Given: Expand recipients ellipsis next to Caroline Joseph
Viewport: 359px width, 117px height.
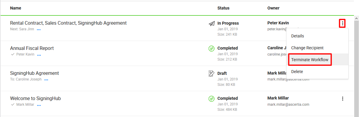Looking at the screenshot, I should 46,80.
